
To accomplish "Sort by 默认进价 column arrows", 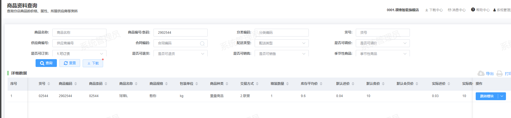I will click(353, 84).
